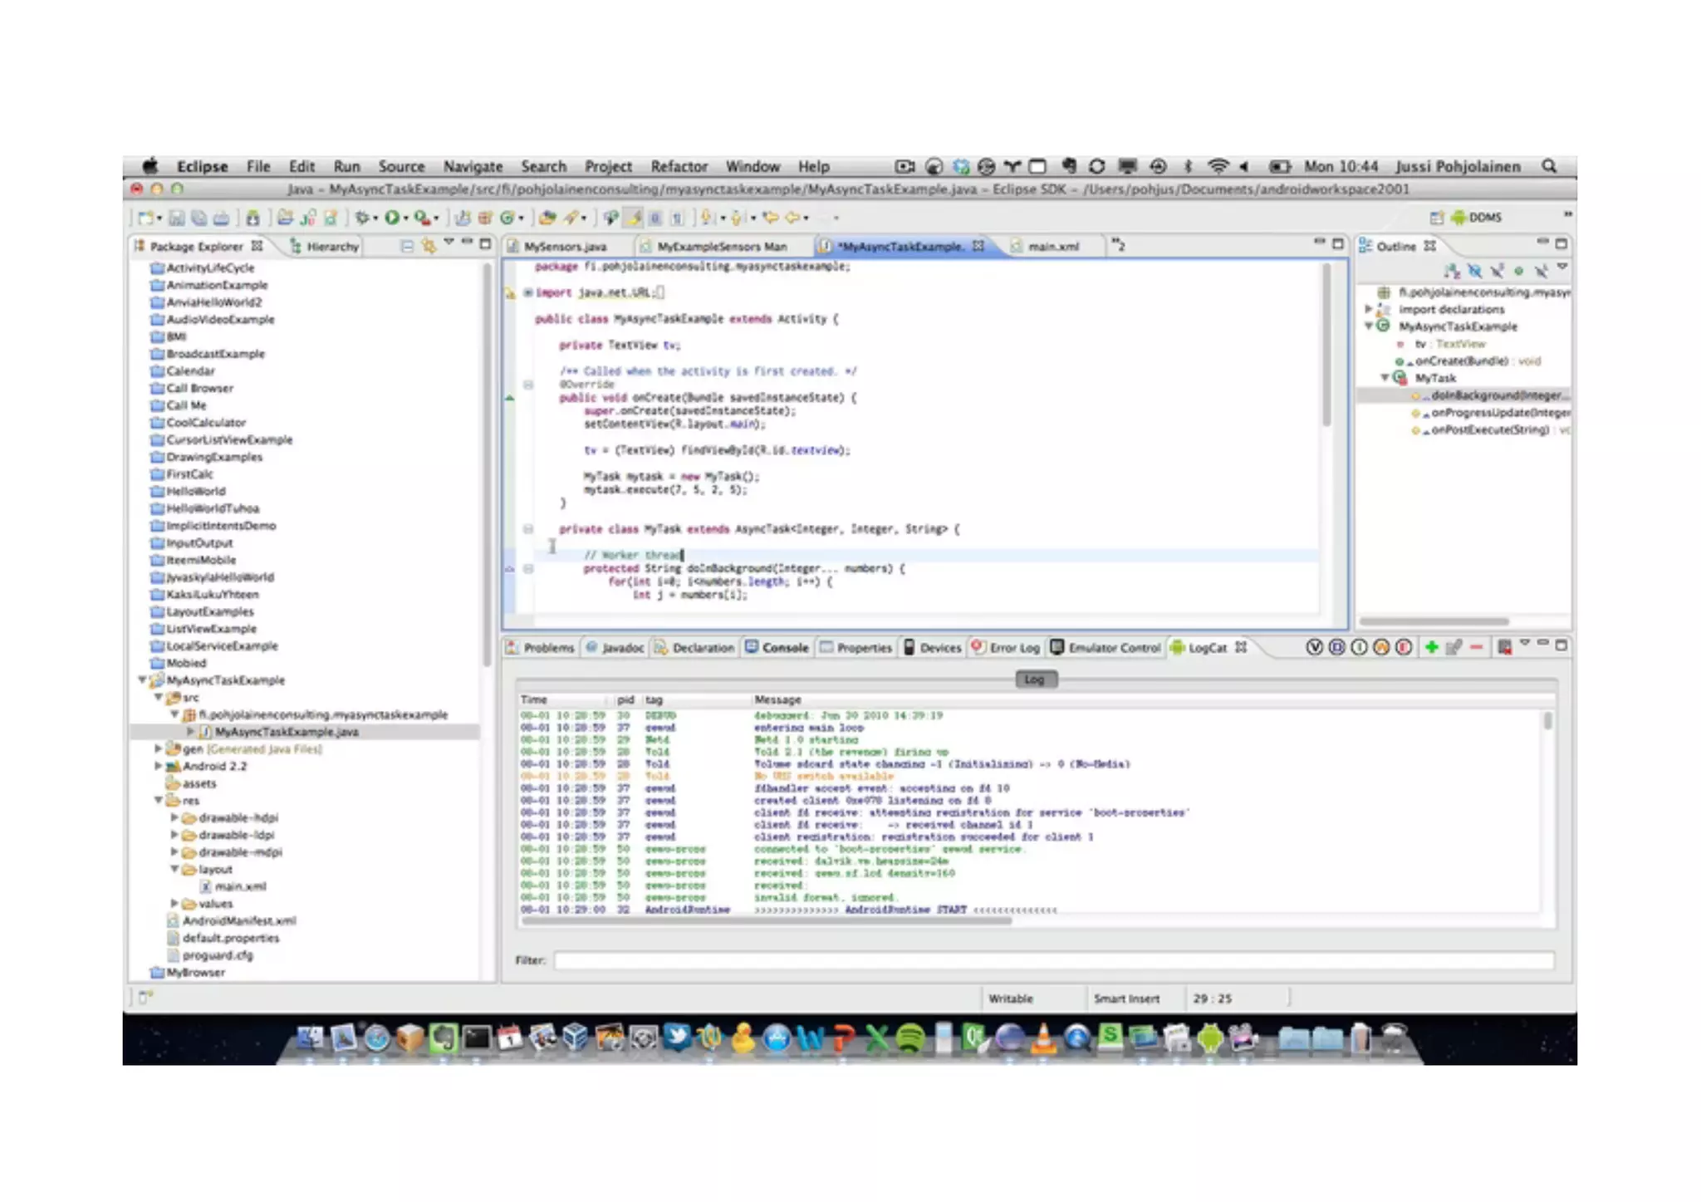Open the Refactor menu
The width and height of the screenshot is (1701, 1202).
(679, 166)
